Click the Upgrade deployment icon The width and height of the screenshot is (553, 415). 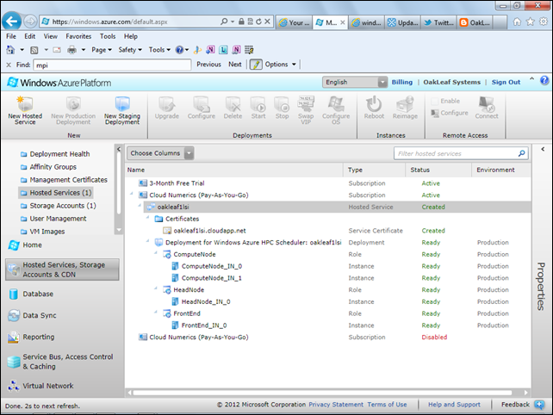tap(167, 103)
